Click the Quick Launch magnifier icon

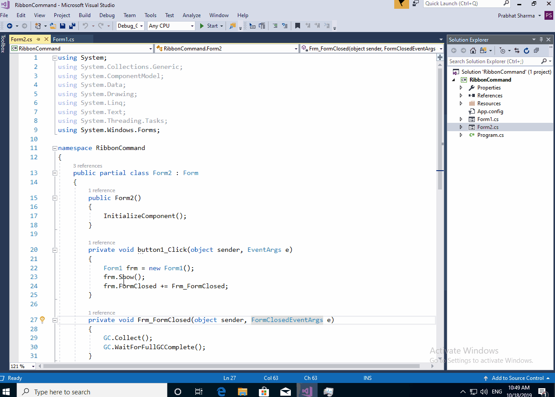click(x=506, y=4)
